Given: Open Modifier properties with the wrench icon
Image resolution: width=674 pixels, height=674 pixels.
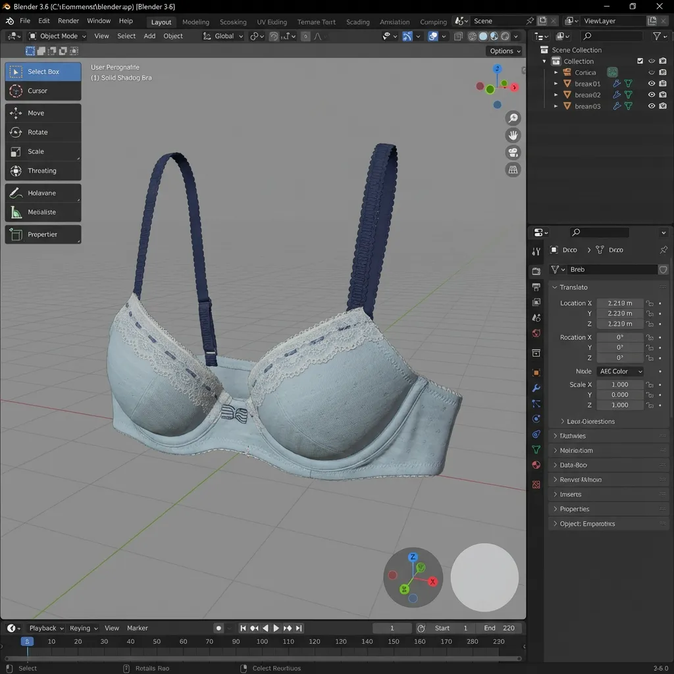Looking at the screenshot, I should point(536,388).
